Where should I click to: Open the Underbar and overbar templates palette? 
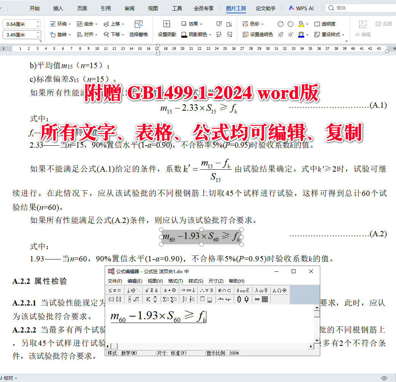point(206,299)
